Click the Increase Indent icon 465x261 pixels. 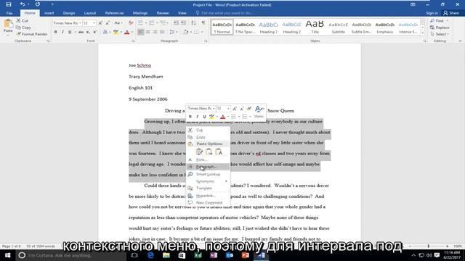click(x=183, y=23)
